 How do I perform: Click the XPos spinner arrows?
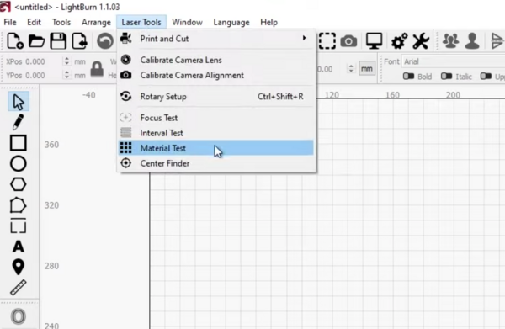(66, 61)
